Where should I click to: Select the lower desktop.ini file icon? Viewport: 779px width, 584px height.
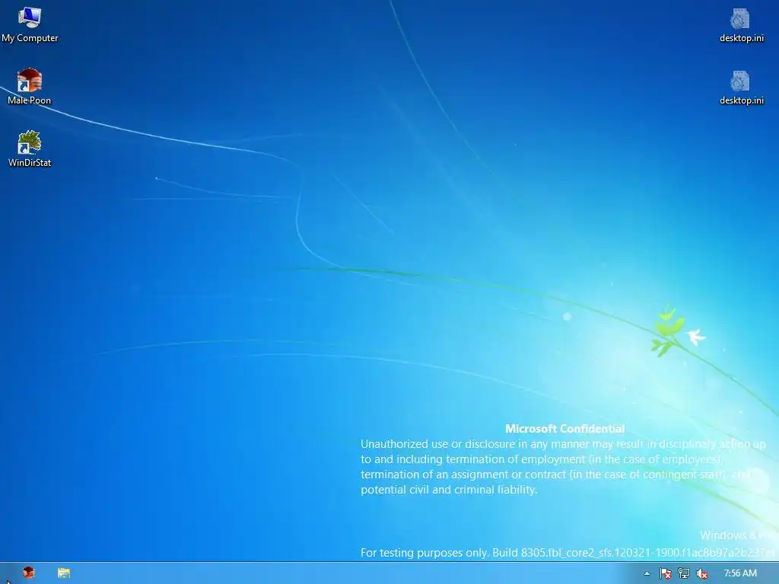pyautogui.click(x=741, y=88)
